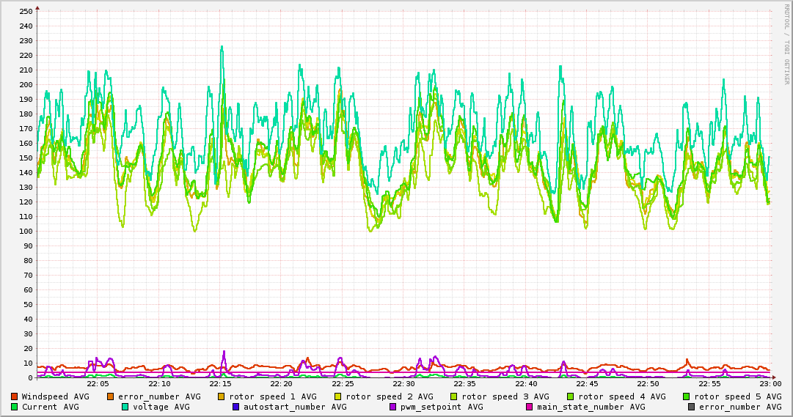Select the 22:55 time axis label
The height and width of the screenshot is (417, 793).
coord(709,384)
